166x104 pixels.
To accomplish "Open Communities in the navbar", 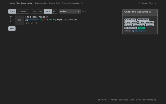I will tap(41, 3).
